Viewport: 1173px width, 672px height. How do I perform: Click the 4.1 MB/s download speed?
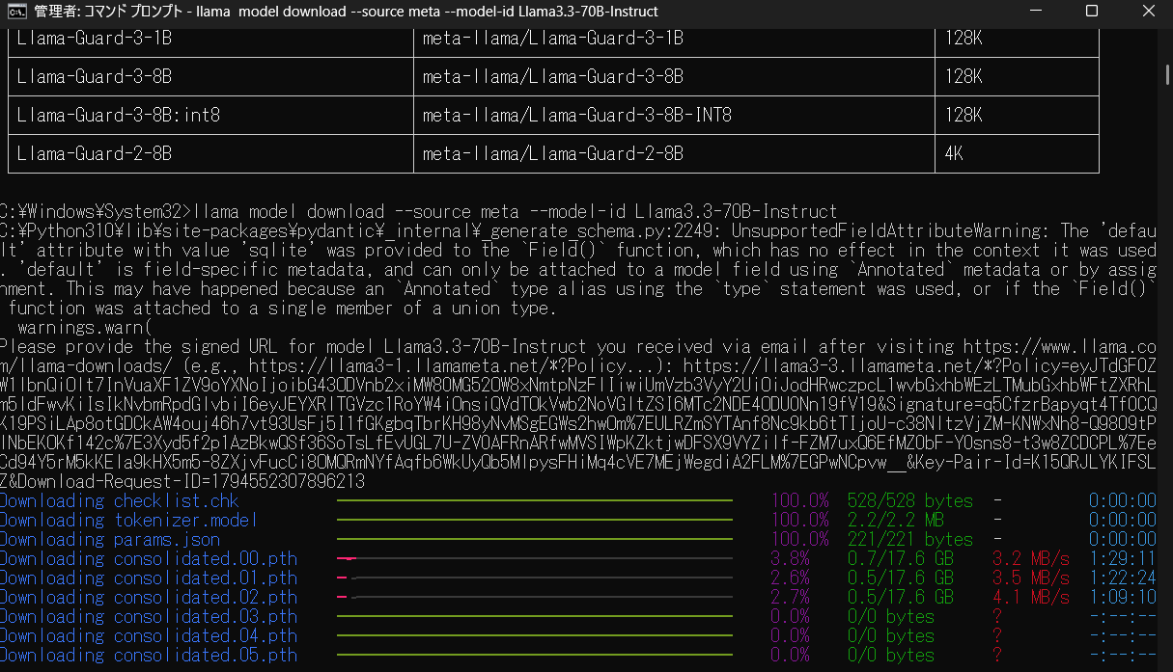1031,598
